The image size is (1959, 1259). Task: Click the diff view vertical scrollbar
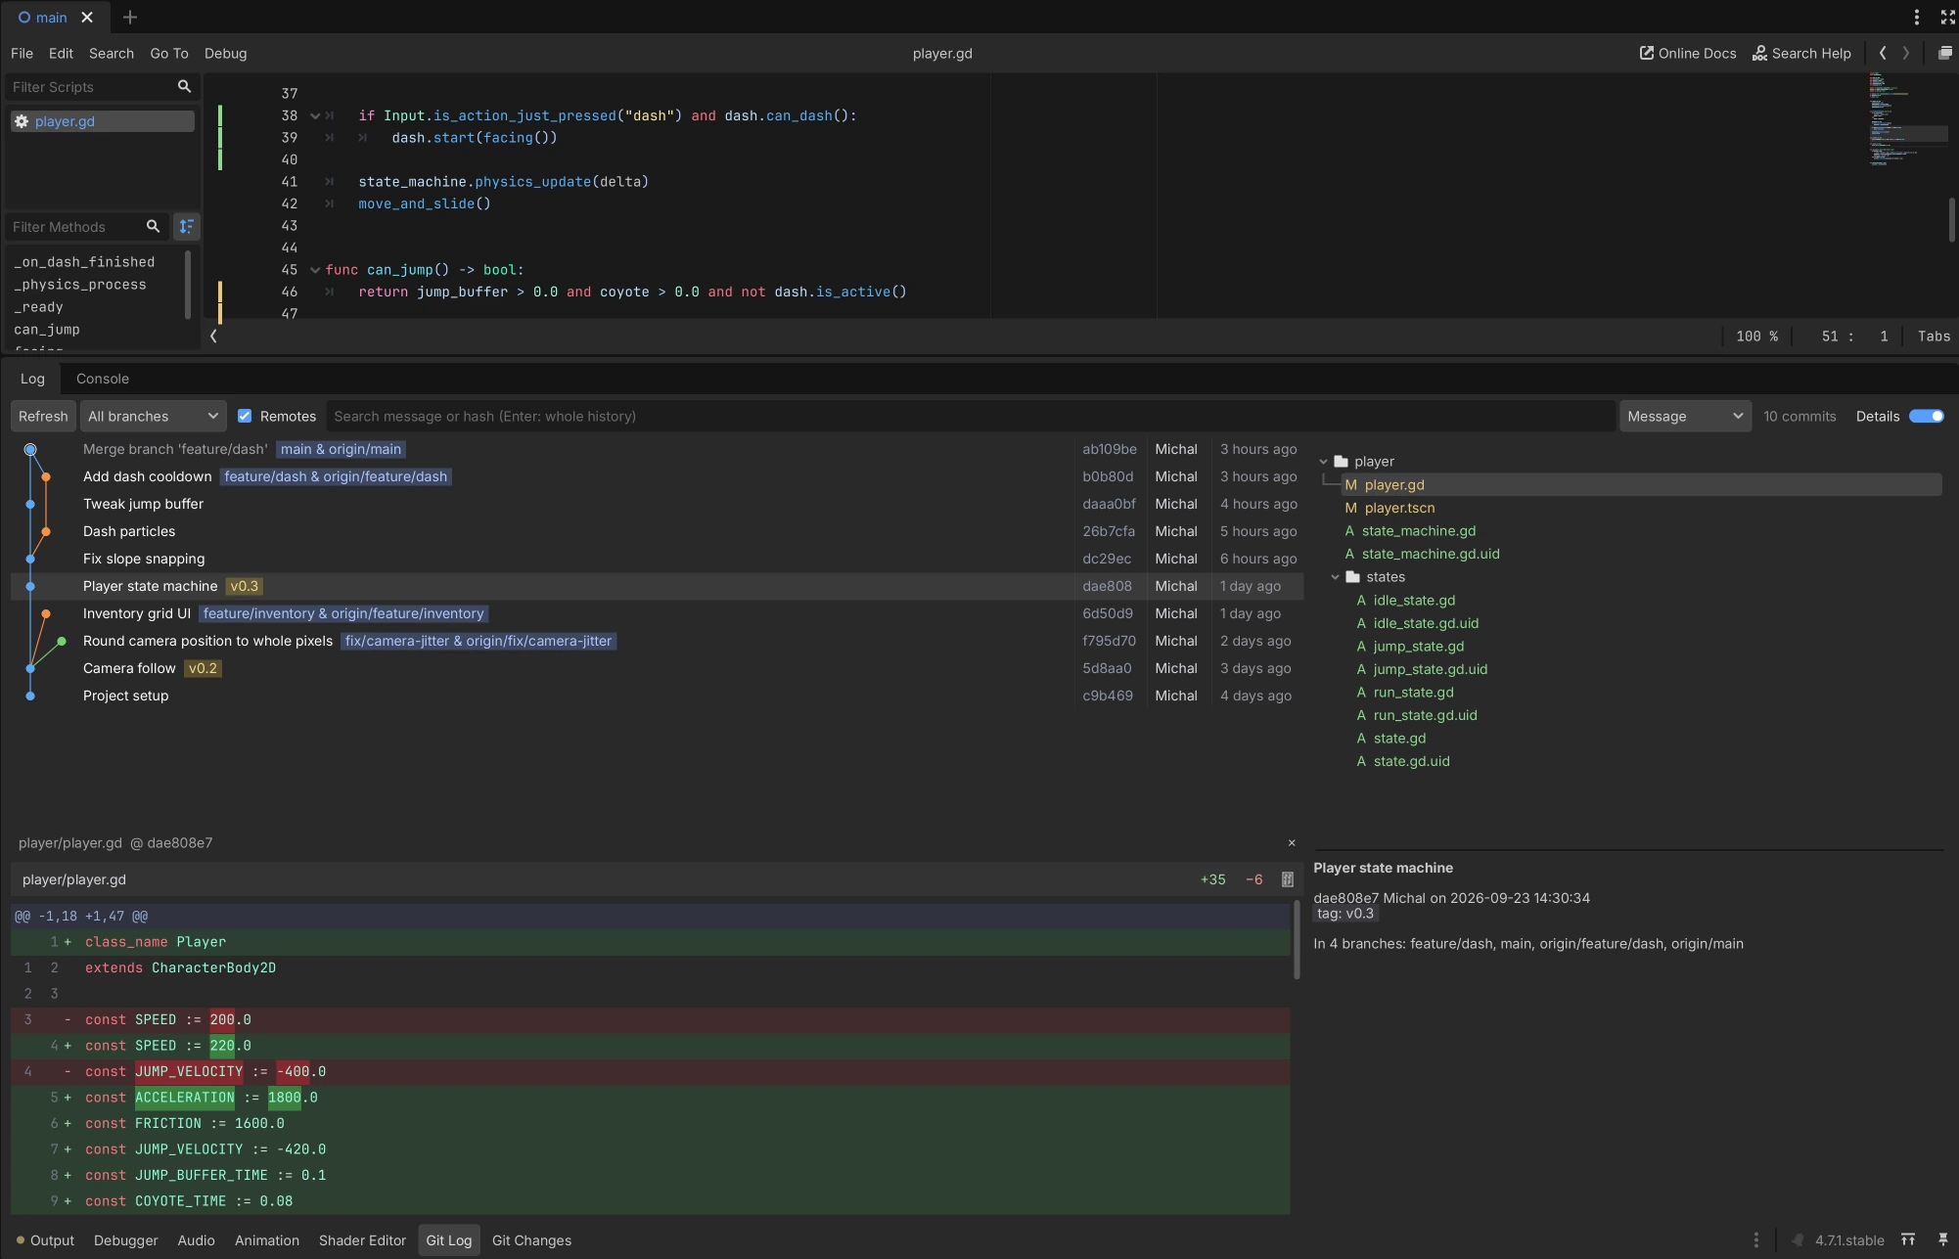click(1297, 941)
